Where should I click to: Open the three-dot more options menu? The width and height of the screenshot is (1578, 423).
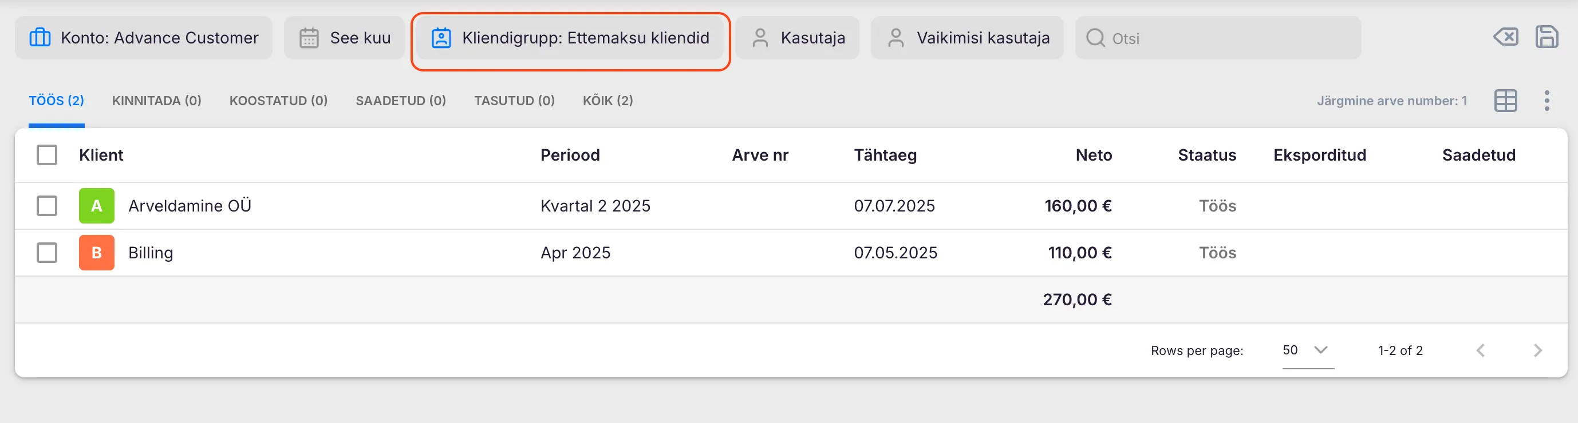tap(1546, 101)
